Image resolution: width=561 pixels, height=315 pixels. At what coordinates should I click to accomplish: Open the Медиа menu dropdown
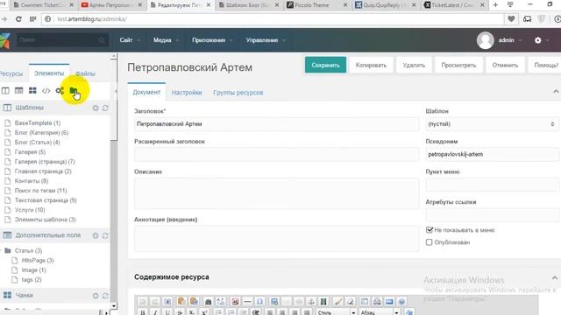pyautogui.click(x=166, y=40)
